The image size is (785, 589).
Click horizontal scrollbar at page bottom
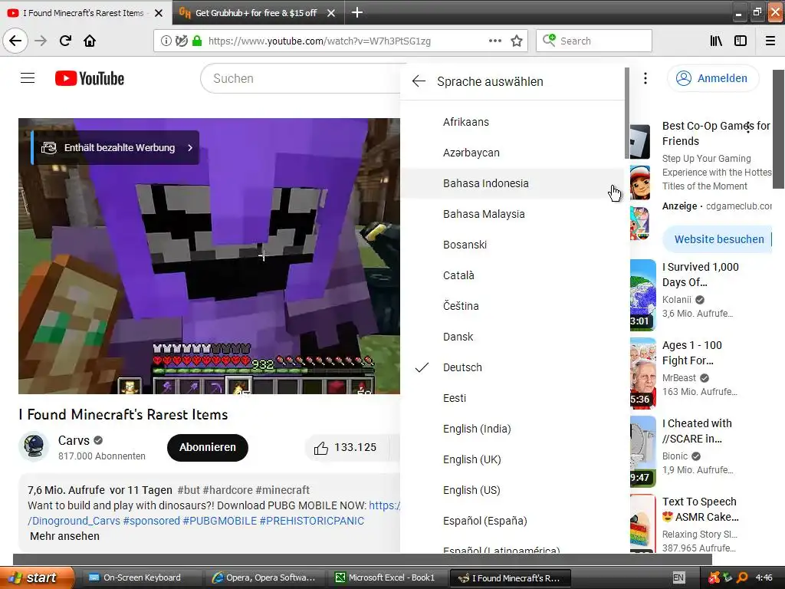[363, 559]
